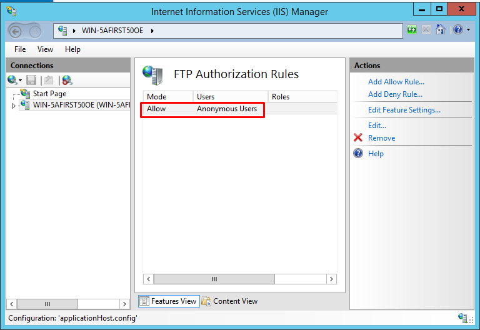The width and height of the screenshot is (480, 330).
Task: Switch to the Content View tab
Action: pos(230,301)
